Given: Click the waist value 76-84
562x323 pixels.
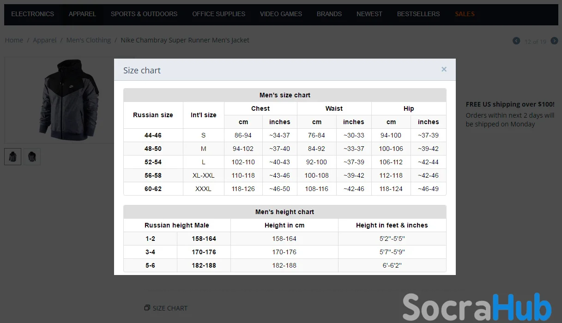Looking at the screenshot, I should point(317,135).
